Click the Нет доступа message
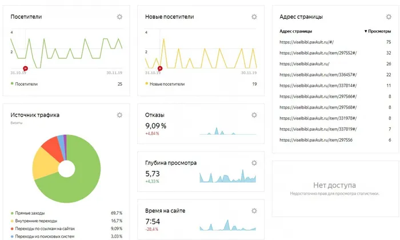Screen dimensions: 400x240 (x=334, y=185)
